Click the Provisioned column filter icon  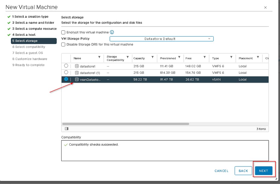click(179, 57)
